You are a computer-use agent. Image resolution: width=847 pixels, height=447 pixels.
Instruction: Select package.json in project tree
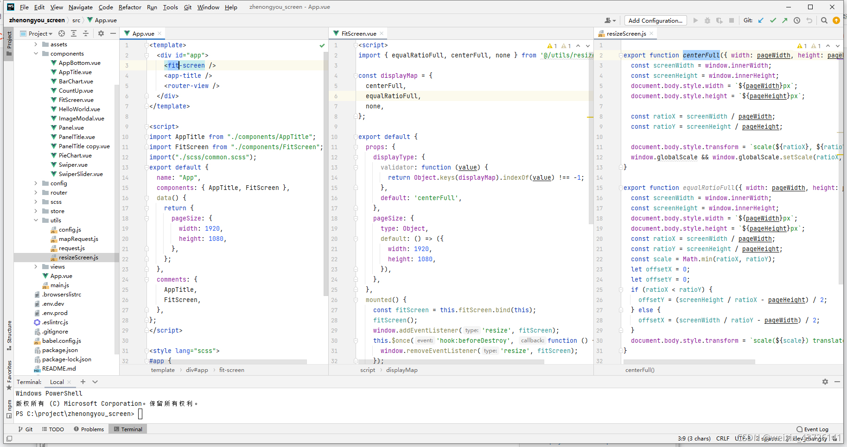tap(60, 350)
